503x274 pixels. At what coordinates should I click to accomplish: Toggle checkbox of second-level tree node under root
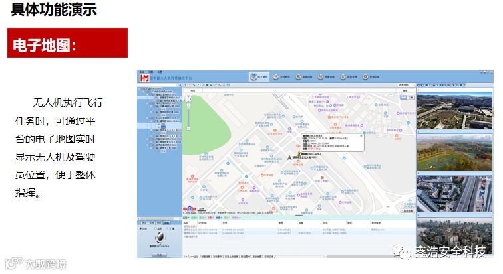(145, 92)
